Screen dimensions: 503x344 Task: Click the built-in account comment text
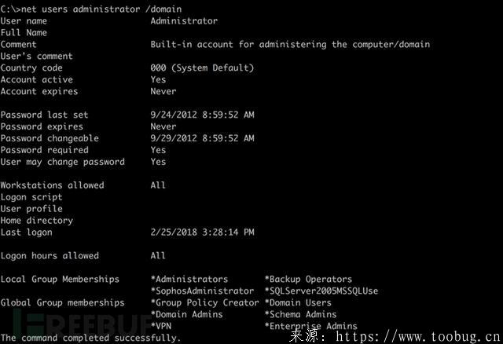point(290,45)
